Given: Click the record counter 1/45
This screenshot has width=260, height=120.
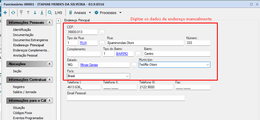Looking at the screenshot, I should point(58,13).
